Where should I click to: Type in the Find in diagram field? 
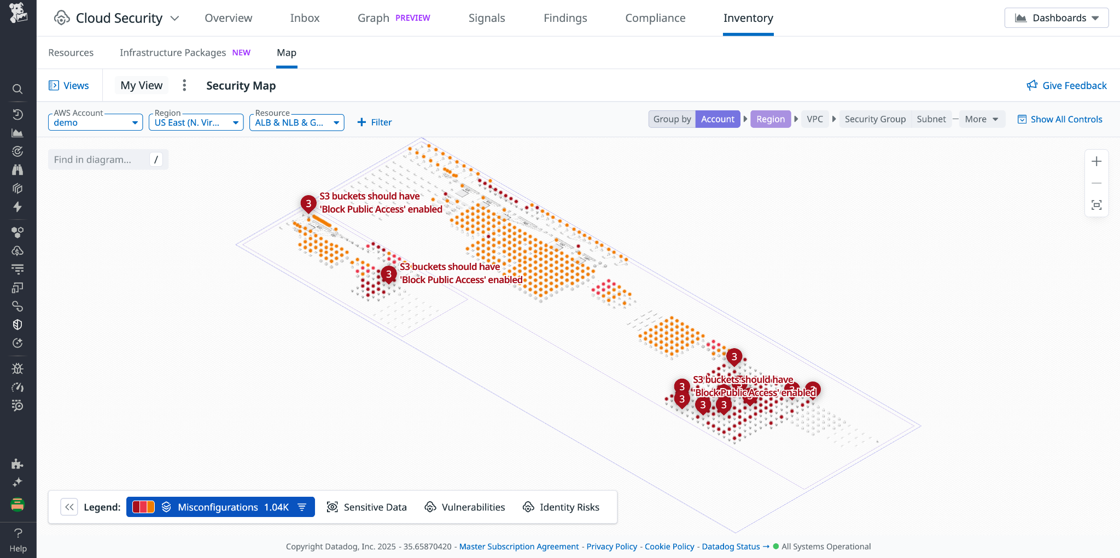point(98,159)
